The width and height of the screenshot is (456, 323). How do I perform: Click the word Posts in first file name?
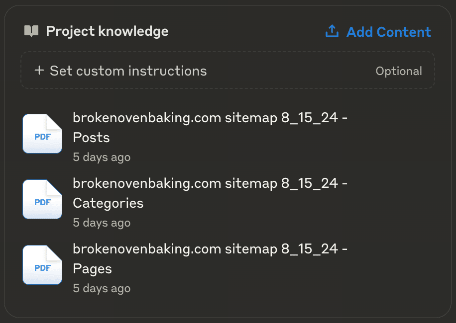[x=91, y=137]
